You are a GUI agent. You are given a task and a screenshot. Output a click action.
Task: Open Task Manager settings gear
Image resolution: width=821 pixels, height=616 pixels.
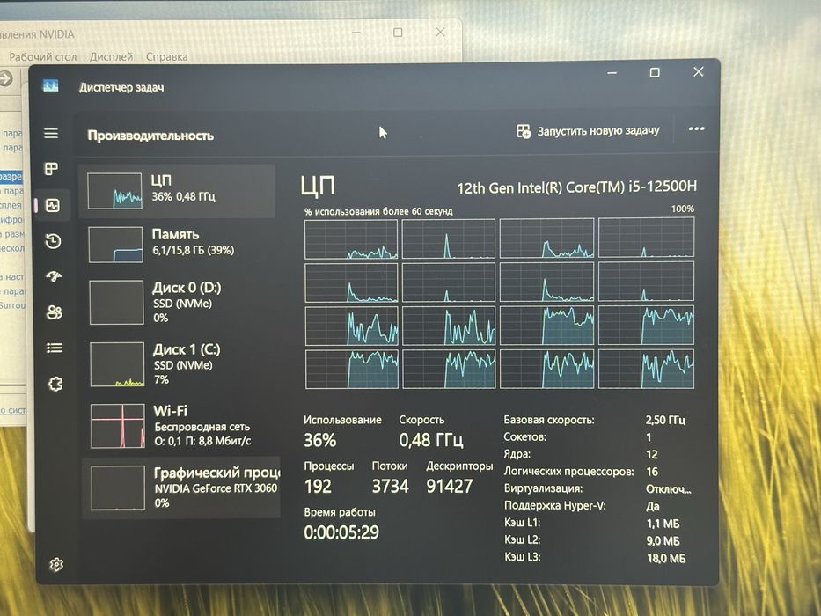click(x=56, y=564)
